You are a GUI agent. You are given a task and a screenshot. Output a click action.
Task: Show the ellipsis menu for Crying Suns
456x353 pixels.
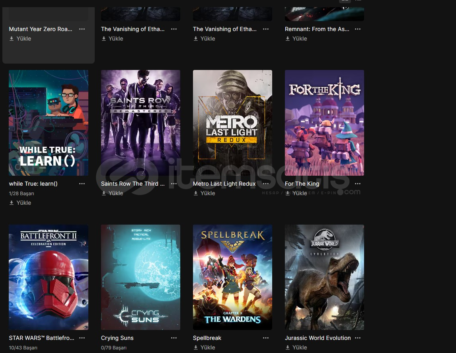pos(174,338)
